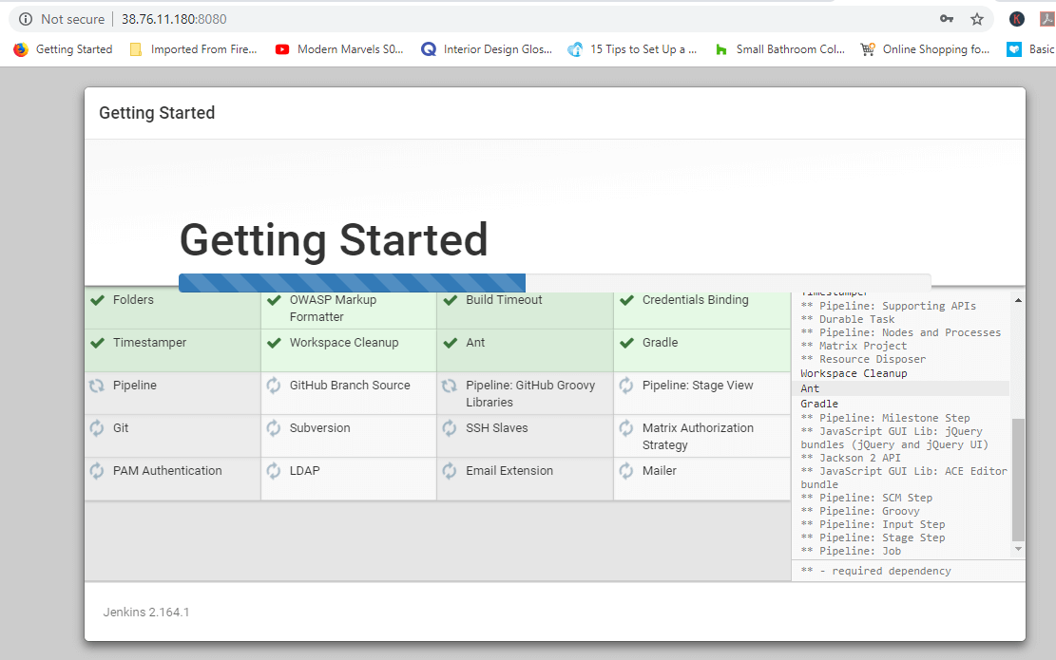Viewport: 1056px width, 660px height.
Task: Open the saved password key icon
Action: pyautogui.click(x=947, y=19)
